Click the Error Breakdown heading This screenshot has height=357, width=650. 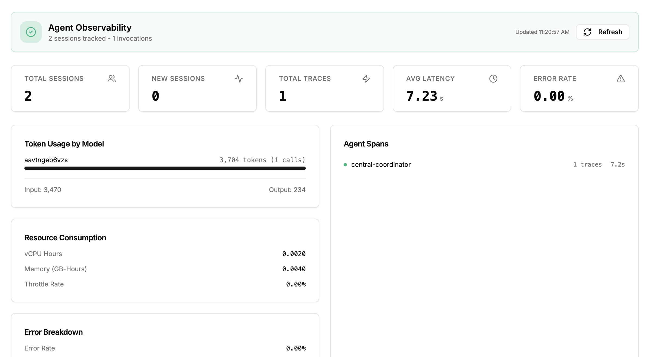[54, 332]
